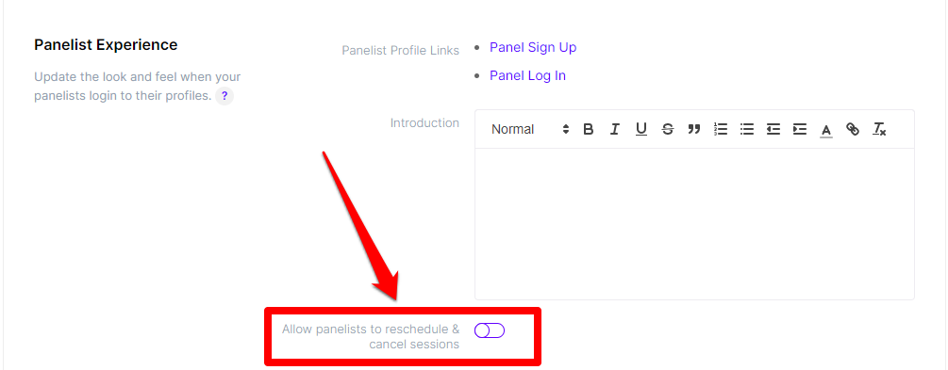Start a numbered list
This screenshot has width=948, height=370.
point(721,129)
